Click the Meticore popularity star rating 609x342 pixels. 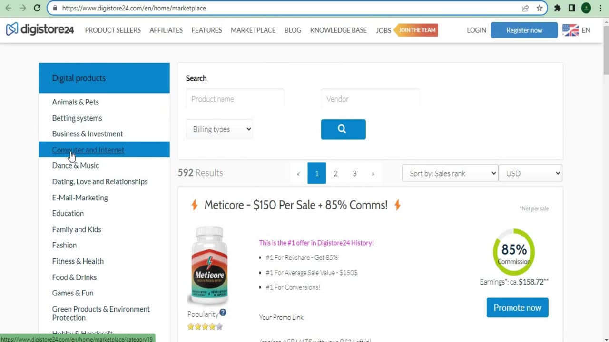[205, 327]
